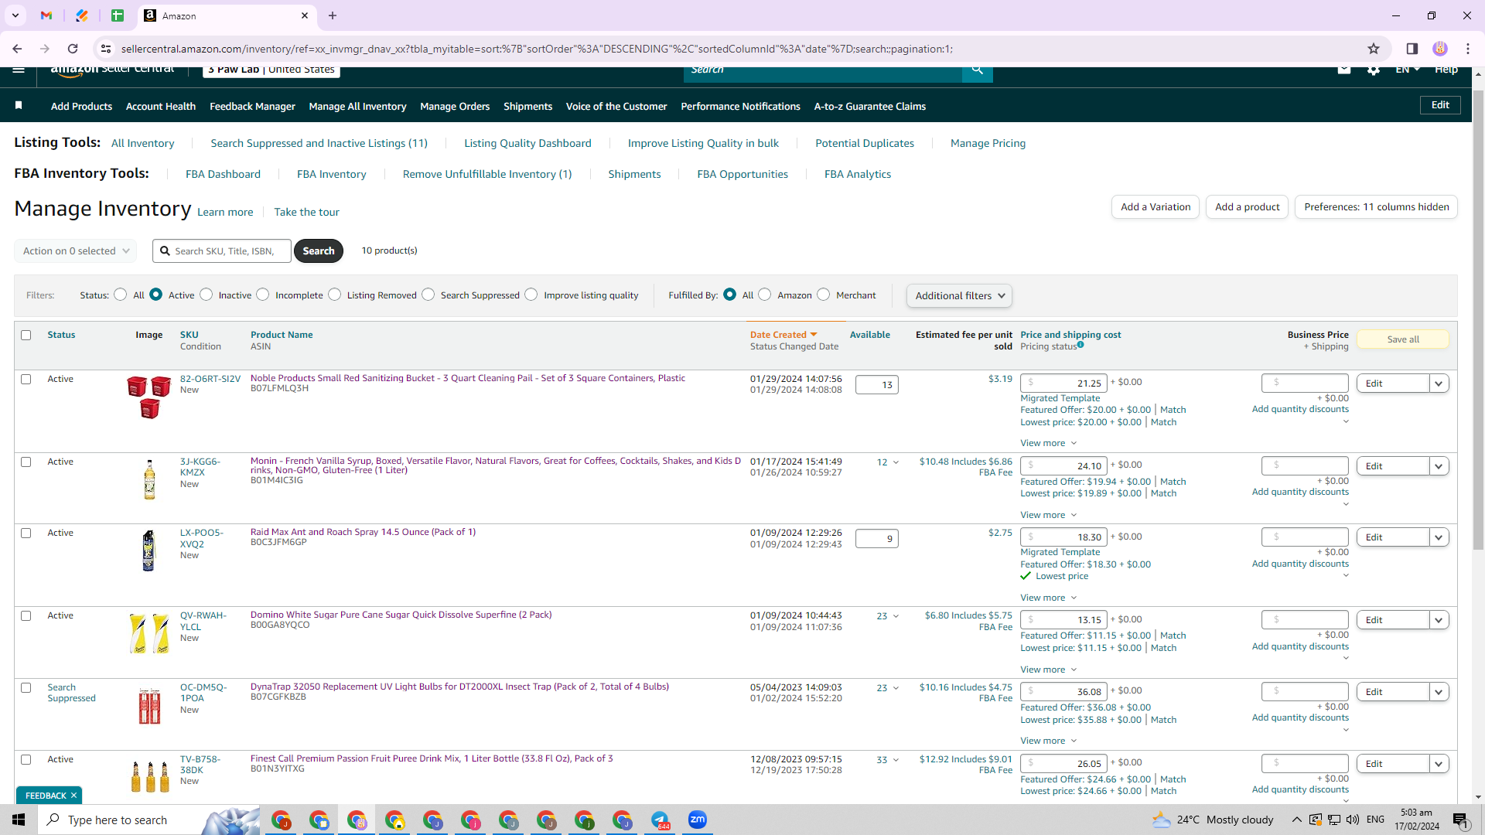The height and width of the screenshot is (835, 1485).
Task: Click the search magnifier button in header
Action: 978,70
